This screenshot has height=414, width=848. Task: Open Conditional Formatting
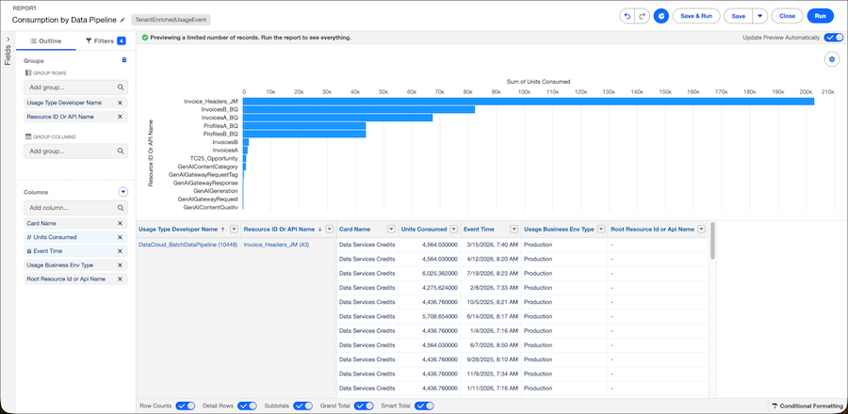[807, 406]
